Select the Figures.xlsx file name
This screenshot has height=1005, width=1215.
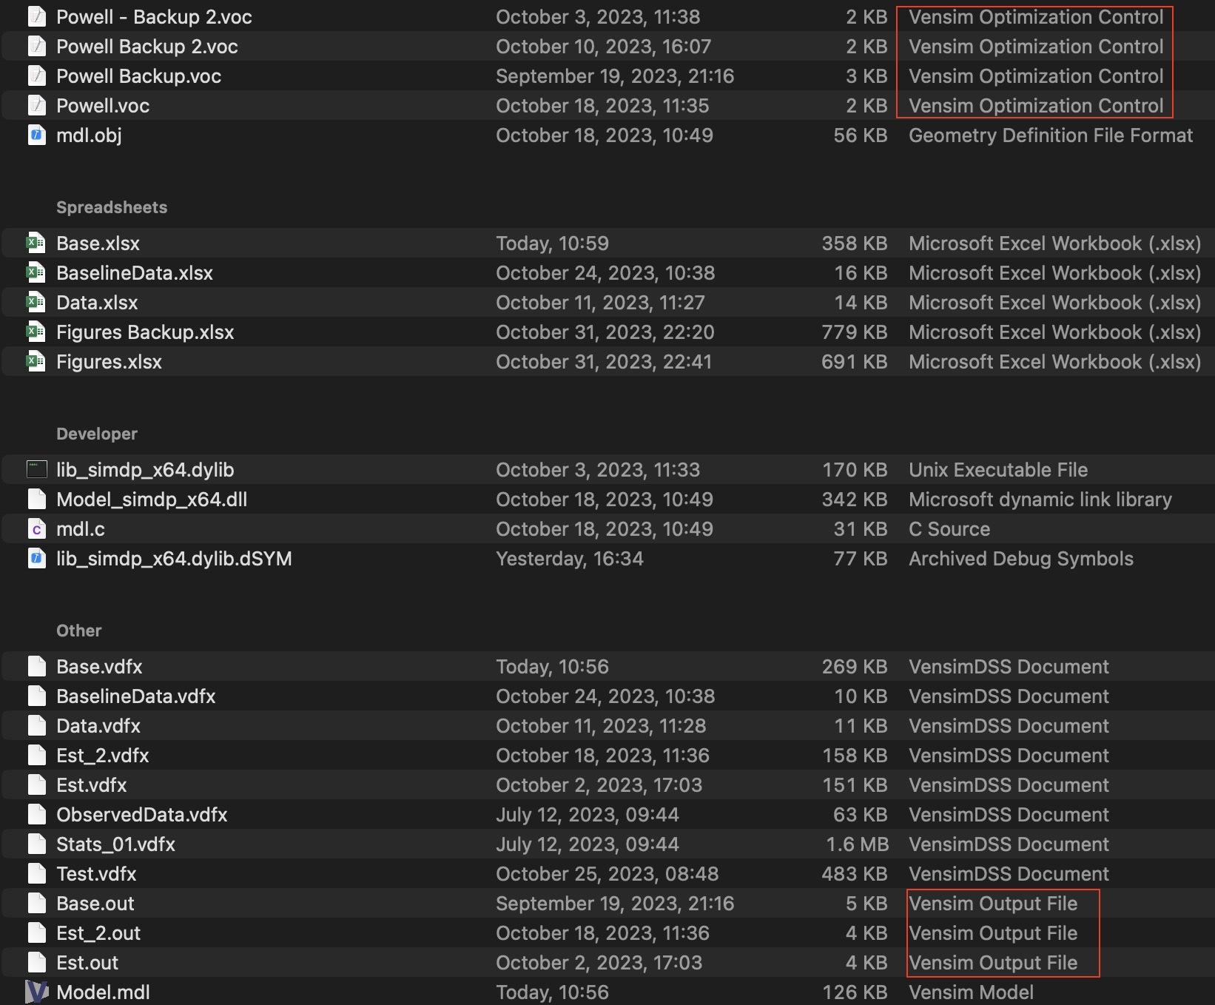click(109, 362)
